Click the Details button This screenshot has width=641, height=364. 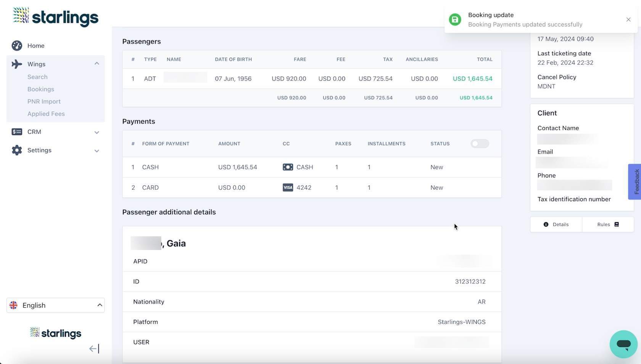tap(556, 224)
